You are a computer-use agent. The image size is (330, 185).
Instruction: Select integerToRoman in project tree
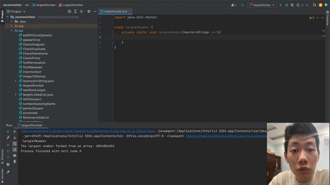pos(32,77)
